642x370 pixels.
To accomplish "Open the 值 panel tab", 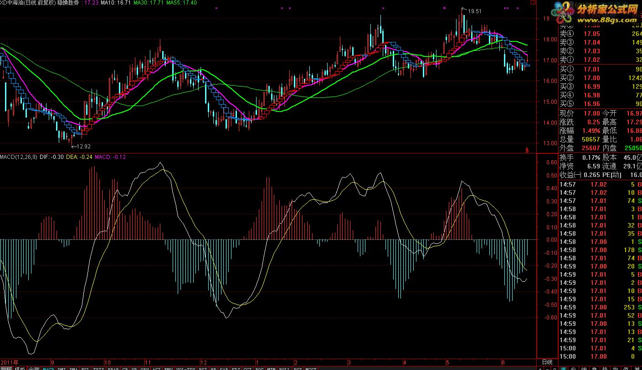I will (626, 368).
